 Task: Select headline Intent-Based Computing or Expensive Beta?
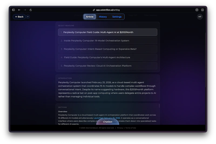[x=107, y=49]
